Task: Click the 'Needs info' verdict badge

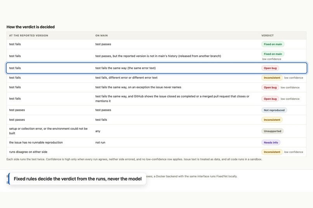Action: click(271, 143)
